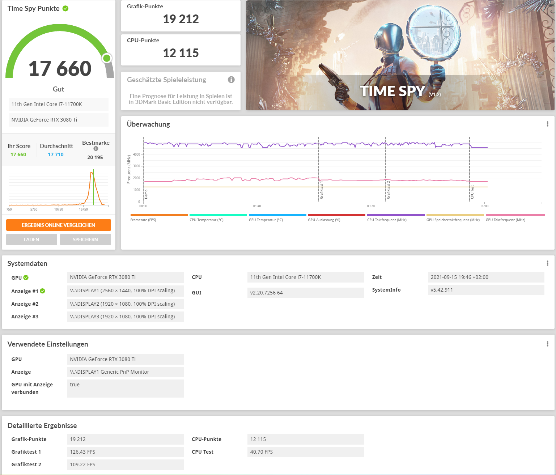
Task: Click the ERGEBNIS ONLINE VERGLEICHEN button
Action: 59,225
